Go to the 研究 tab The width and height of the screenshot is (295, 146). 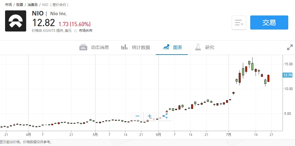click(x=210, y=48)
